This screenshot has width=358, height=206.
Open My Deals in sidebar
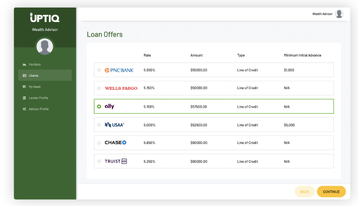35,87
